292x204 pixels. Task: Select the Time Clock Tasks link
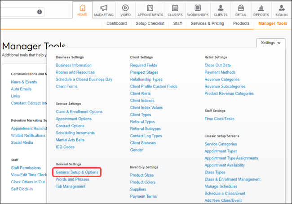[x=219, y=119]
